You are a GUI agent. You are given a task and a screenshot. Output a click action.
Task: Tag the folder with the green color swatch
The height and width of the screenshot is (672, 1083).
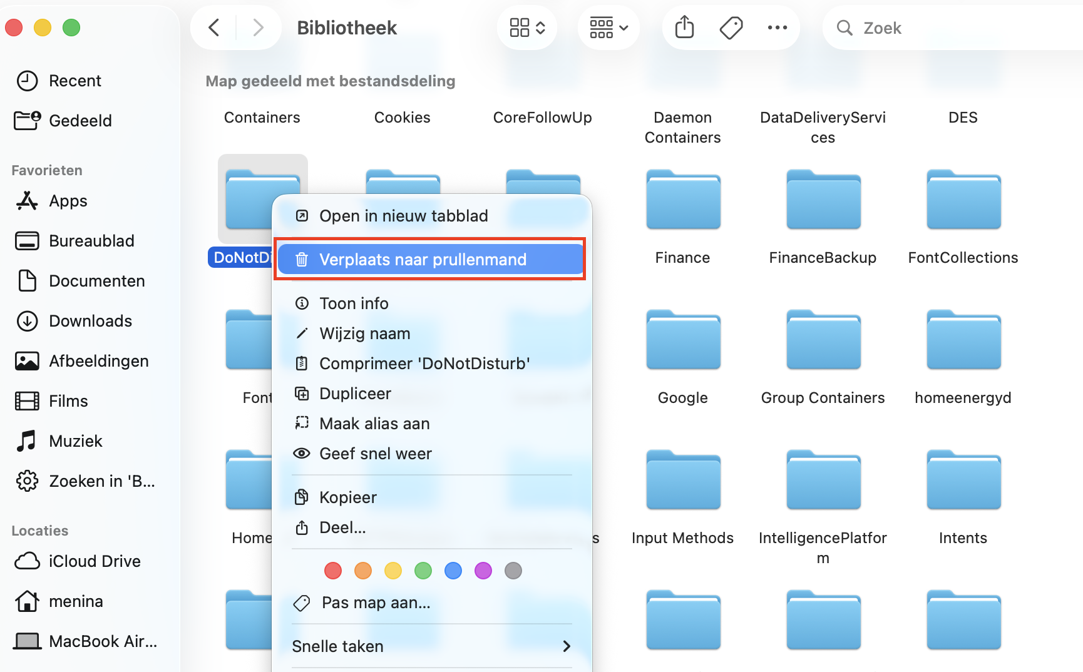tap(423, 571)
